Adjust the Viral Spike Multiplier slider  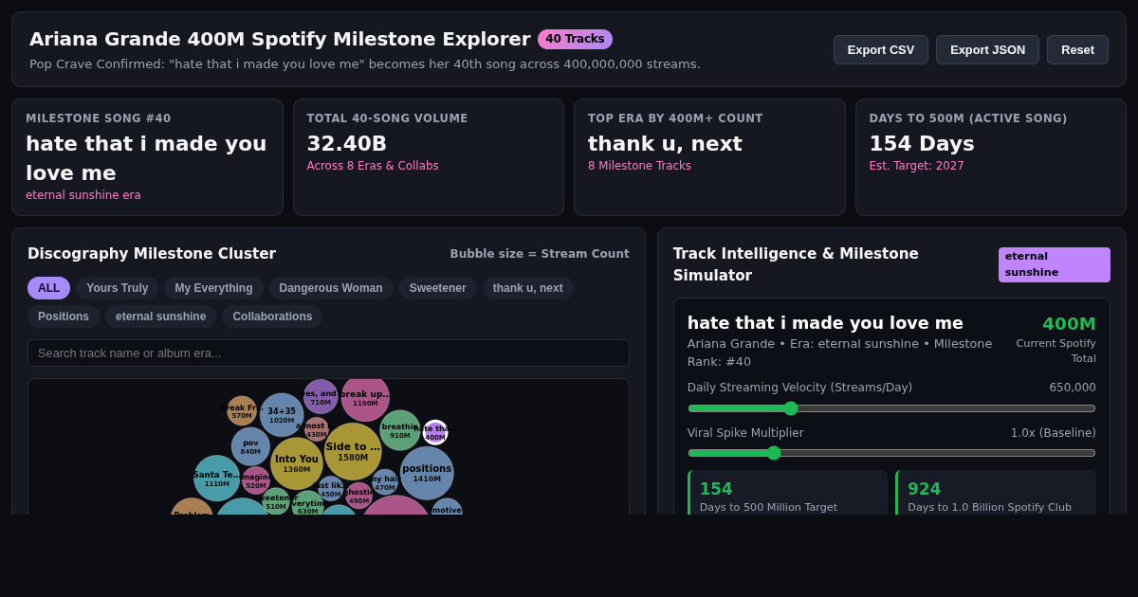point(891,453)
